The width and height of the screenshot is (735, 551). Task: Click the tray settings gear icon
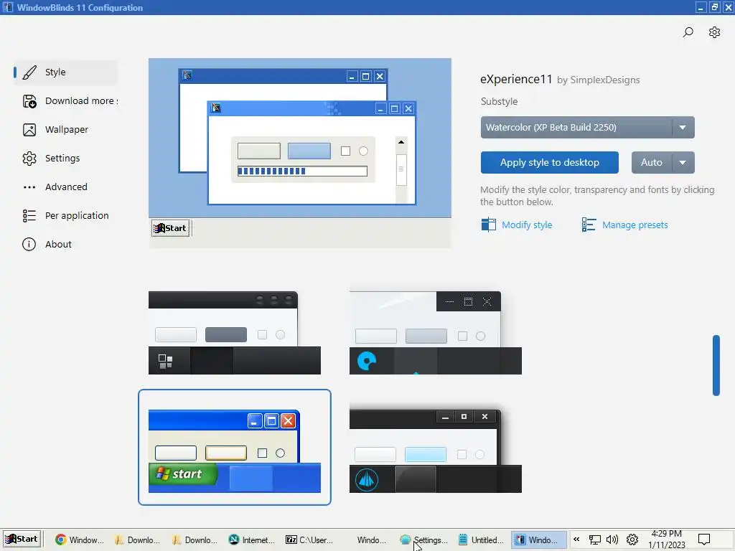[x=632, y=540]
